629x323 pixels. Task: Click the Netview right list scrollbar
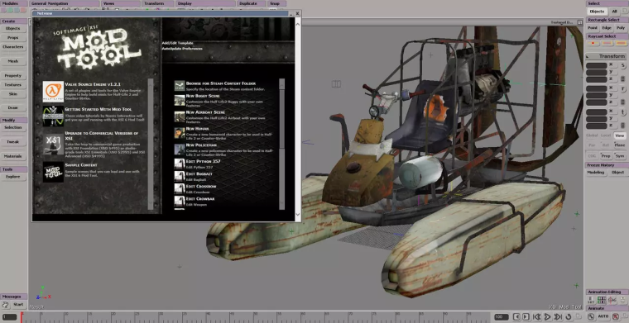coord(281,144)
